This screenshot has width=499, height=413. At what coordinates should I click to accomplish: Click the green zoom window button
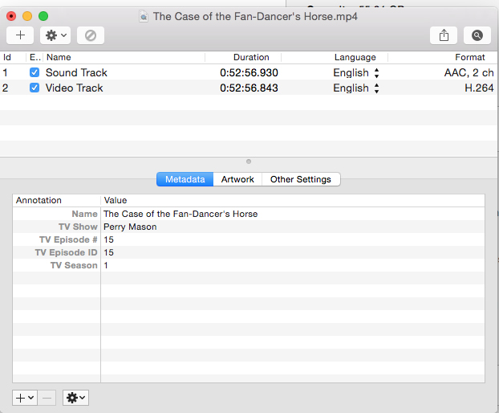coord(43,16)
